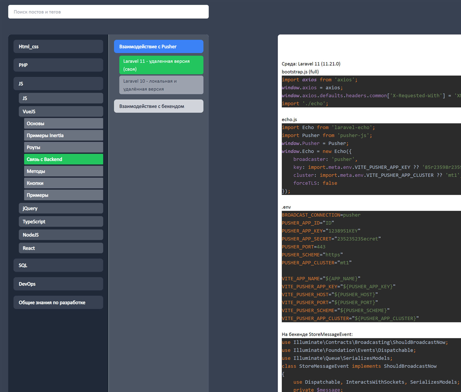Open the Html_css category
This screenshot has width=461, height=392.
tap(58, 47)
